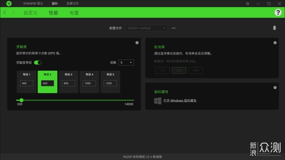The image size is (285, 160).
Task: Switch to the 鼠标 top menu
Action: click(55, 4)
